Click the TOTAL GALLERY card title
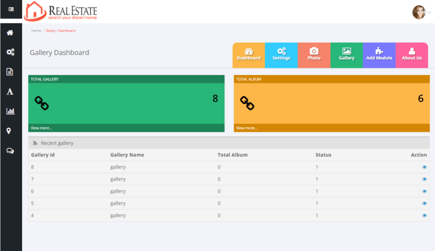 pyautogui.click(x=45, y=79)
